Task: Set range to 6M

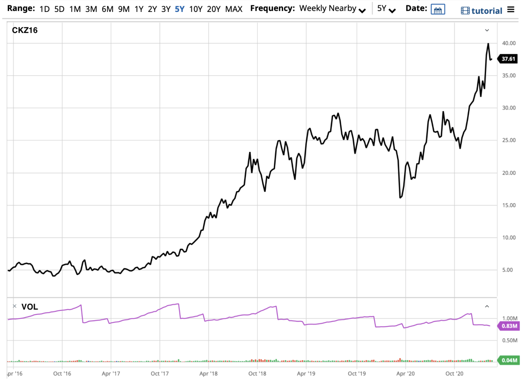Action: tap(107, 9)
